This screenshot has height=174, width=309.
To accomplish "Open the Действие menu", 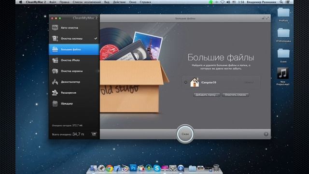I will point(119,2).
